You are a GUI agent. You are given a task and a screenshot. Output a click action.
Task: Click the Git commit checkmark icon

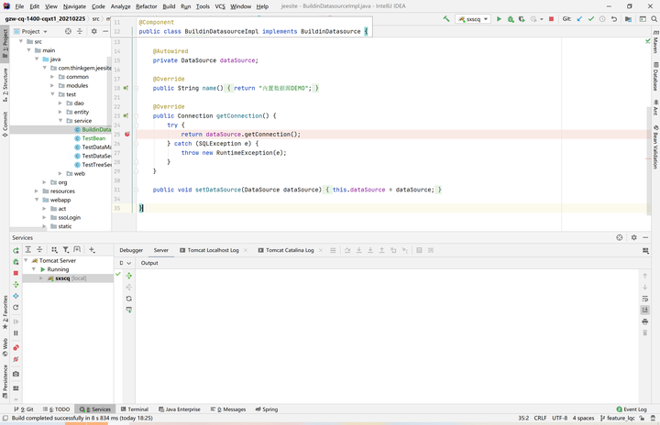(591, 18)
